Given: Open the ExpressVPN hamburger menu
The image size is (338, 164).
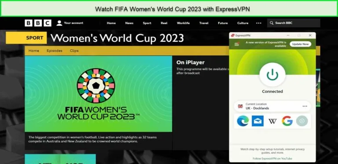Looking at the screenshot, I should click(x=237, y=44).
